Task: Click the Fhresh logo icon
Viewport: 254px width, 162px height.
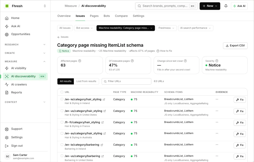Action: click(x=7, y=6)
